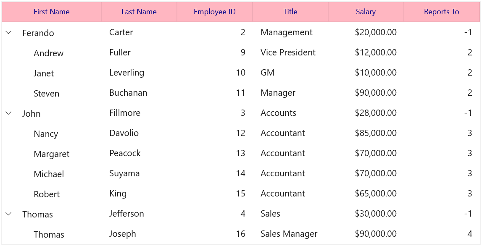Select the Steven Buchanan row
The width and height of the screenshot is (482, 246).
(241, 93)
